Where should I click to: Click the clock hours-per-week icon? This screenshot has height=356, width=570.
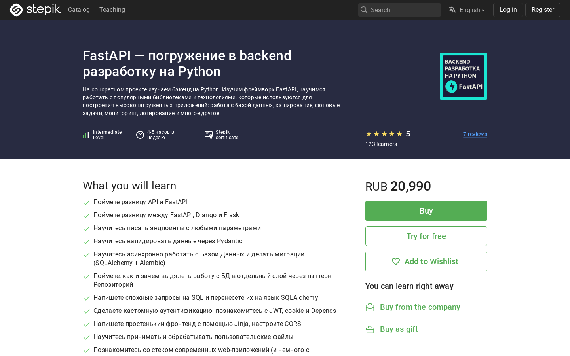pyautogui.click(x=140, y=135)
